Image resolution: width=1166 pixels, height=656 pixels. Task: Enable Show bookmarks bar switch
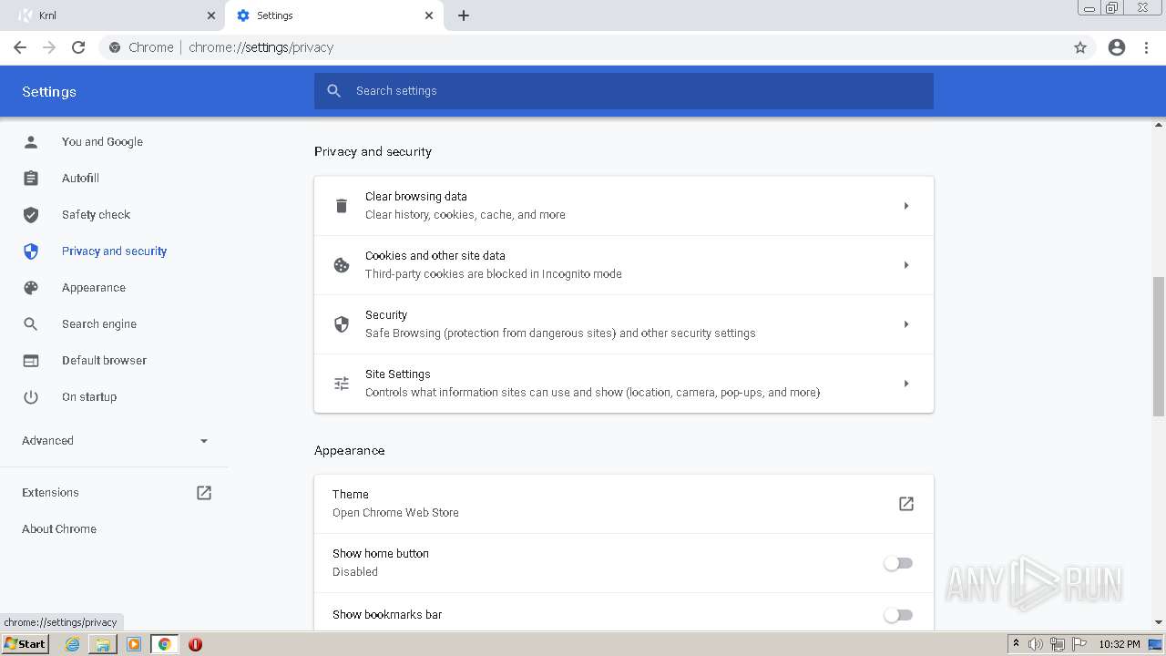pyautogui.click(x=898, y=615)
